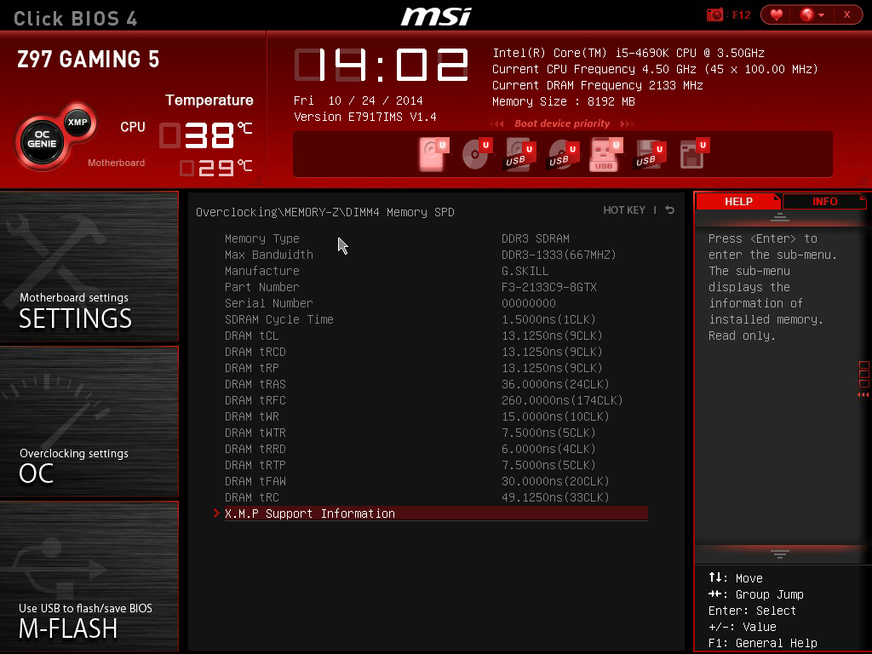Open the HOT KEY list

tap(624, 210)
